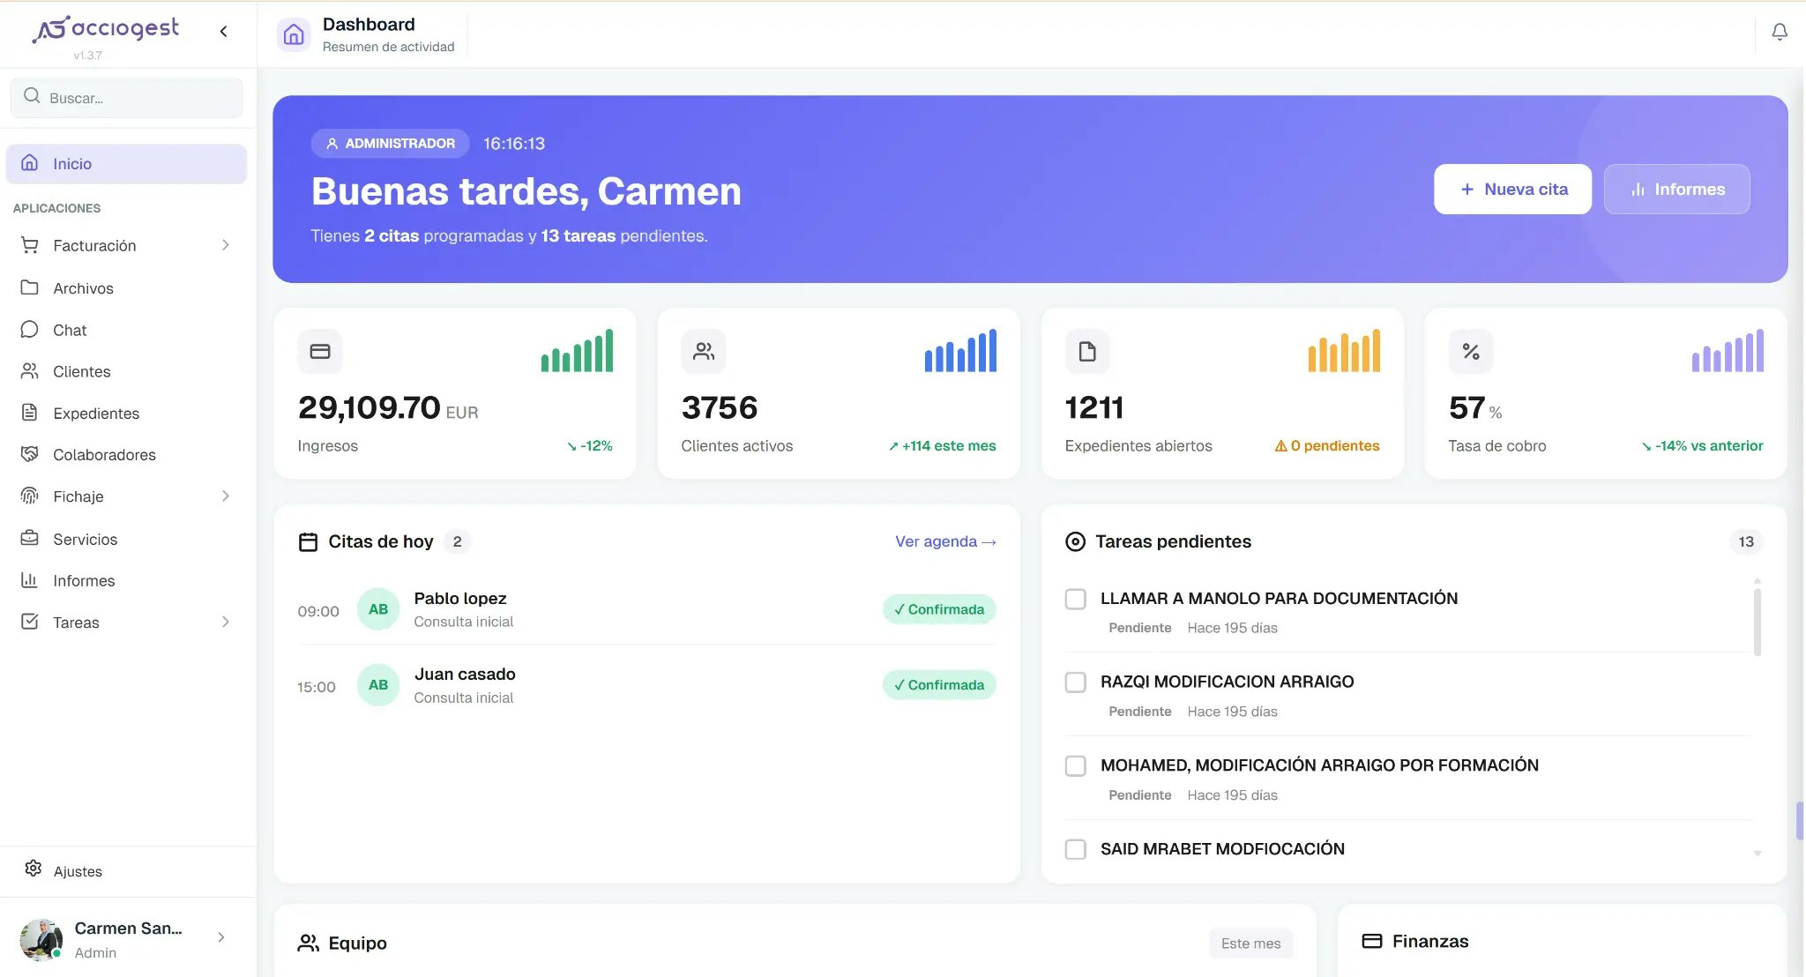Select the Fichaje fingerprint icon
The height and width of the screenshot is (977, 1806).
[30, 496]
